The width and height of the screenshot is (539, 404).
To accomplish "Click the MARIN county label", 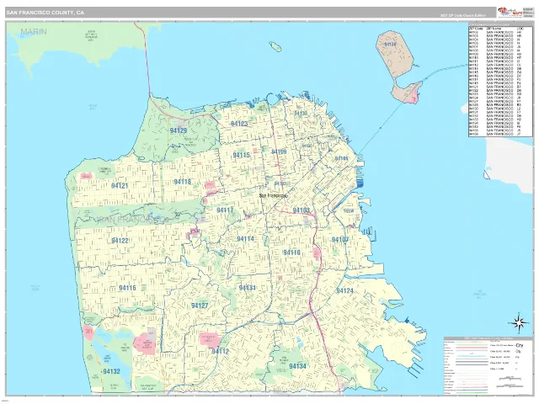I will pyautogui.click(x=34, y=32).
